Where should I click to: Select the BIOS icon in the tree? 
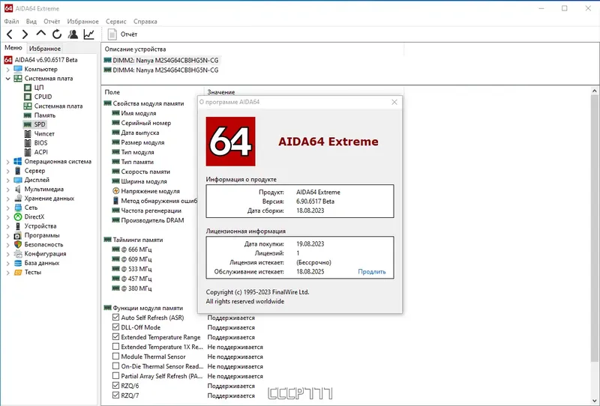[x=28, y=143]
